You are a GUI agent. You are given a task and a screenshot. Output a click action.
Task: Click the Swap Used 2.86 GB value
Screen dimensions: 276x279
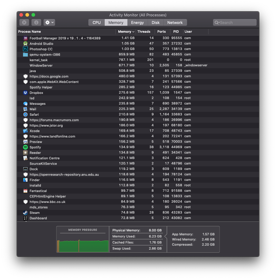tap(155, 248)
